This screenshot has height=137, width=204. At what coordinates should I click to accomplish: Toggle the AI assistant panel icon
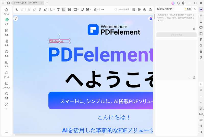coord(201,9)
